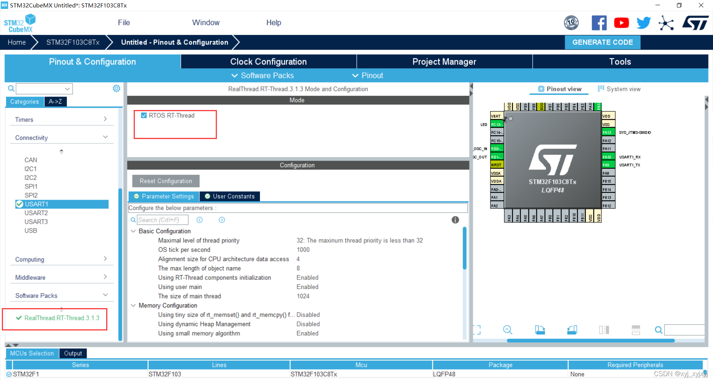The height and width of the screenshot is (381, 713).
Task: Click STM32F103C8Tx breadcrumb
Action: 73,42
